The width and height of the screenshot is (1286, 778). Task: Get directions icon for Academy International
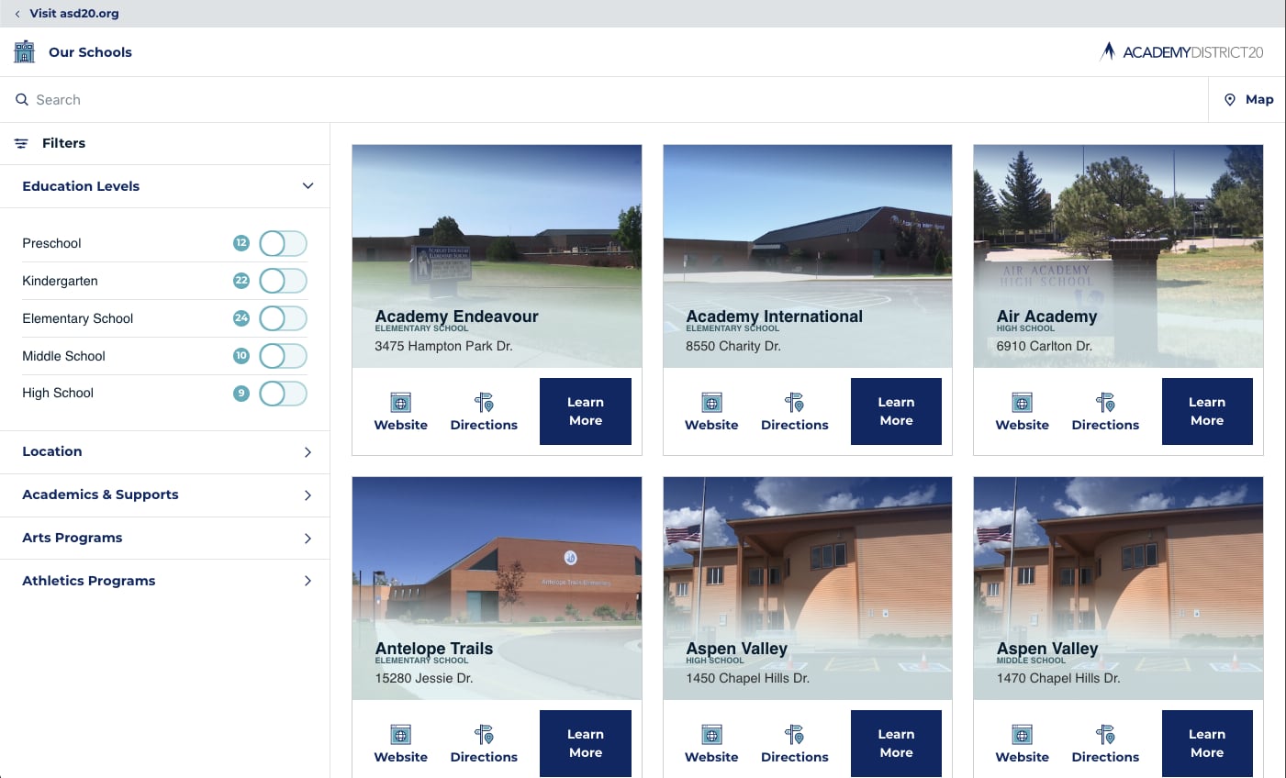795,403
